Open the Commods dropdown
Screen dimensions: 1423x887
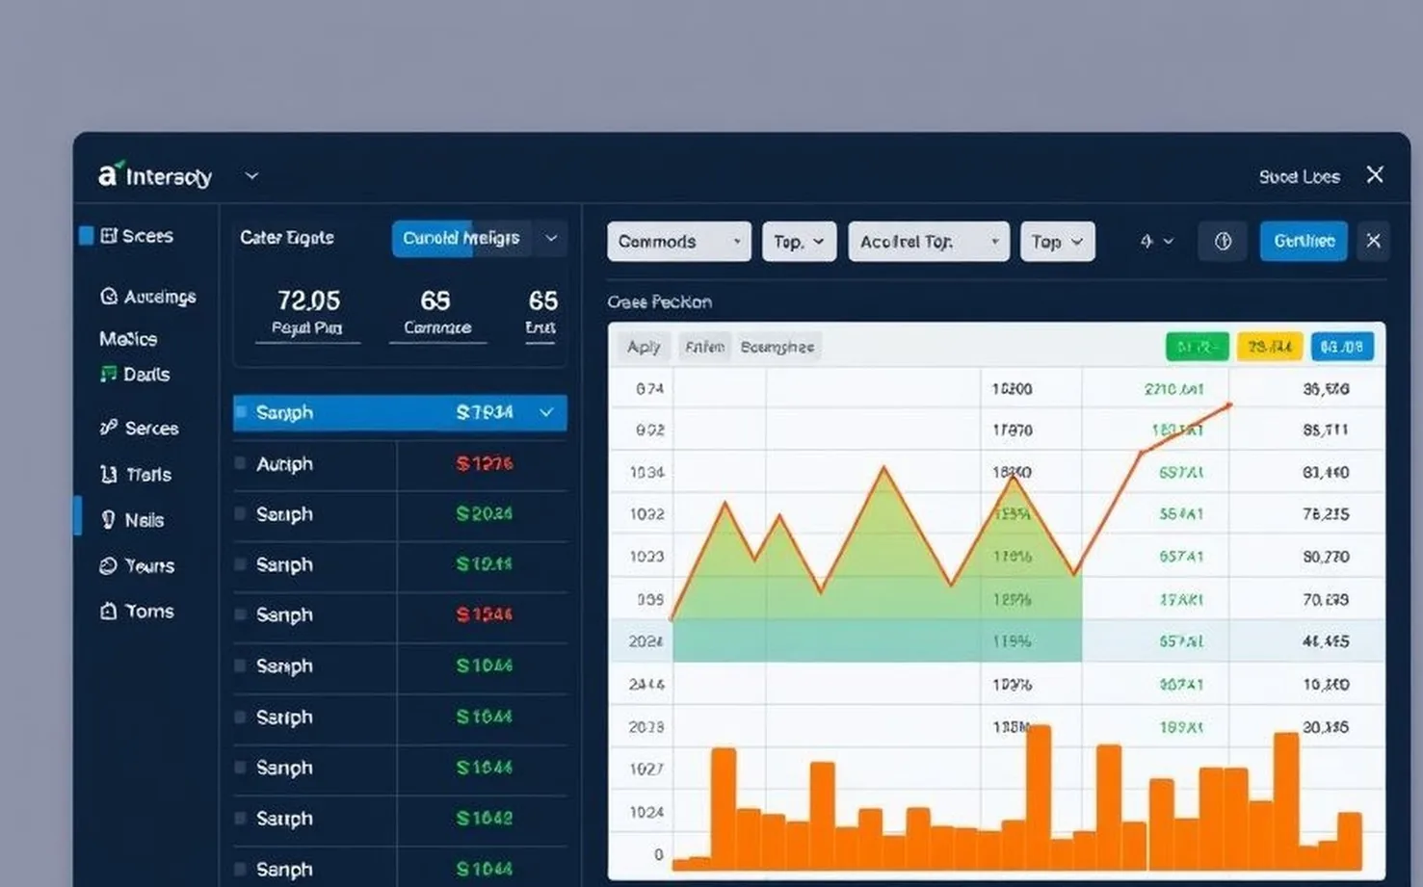(678, 242)
